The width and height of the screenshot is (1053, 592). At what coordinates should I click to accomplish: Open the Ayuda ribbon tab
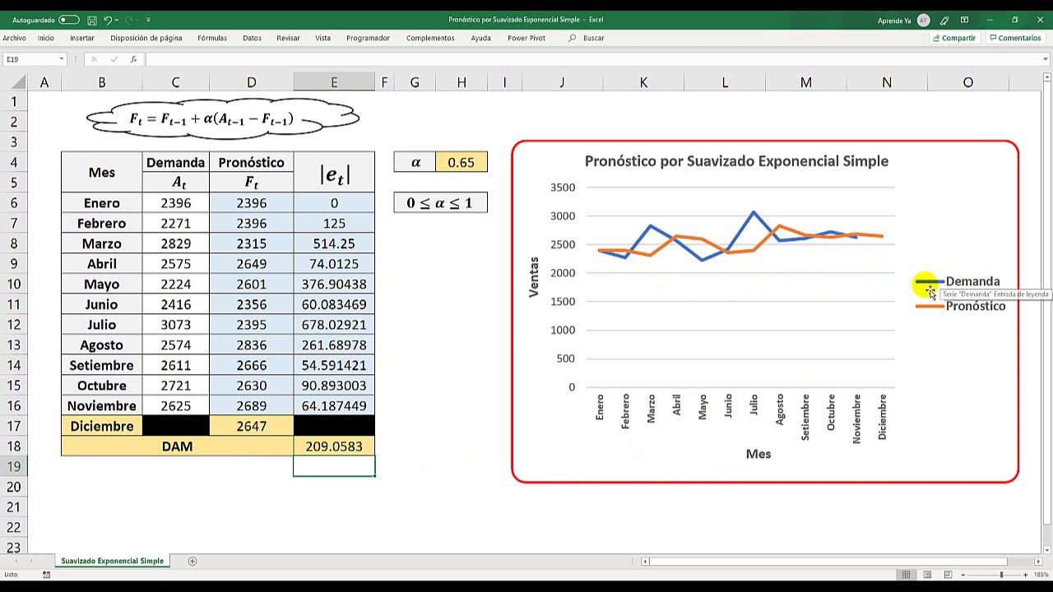(x=480, y=38)
